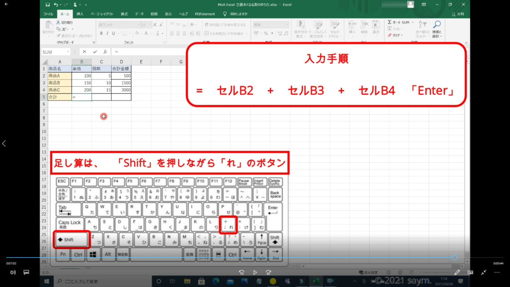Click the Find & Select magnifier icon
This screenshot has height=287, width=510.
(437, 24)
